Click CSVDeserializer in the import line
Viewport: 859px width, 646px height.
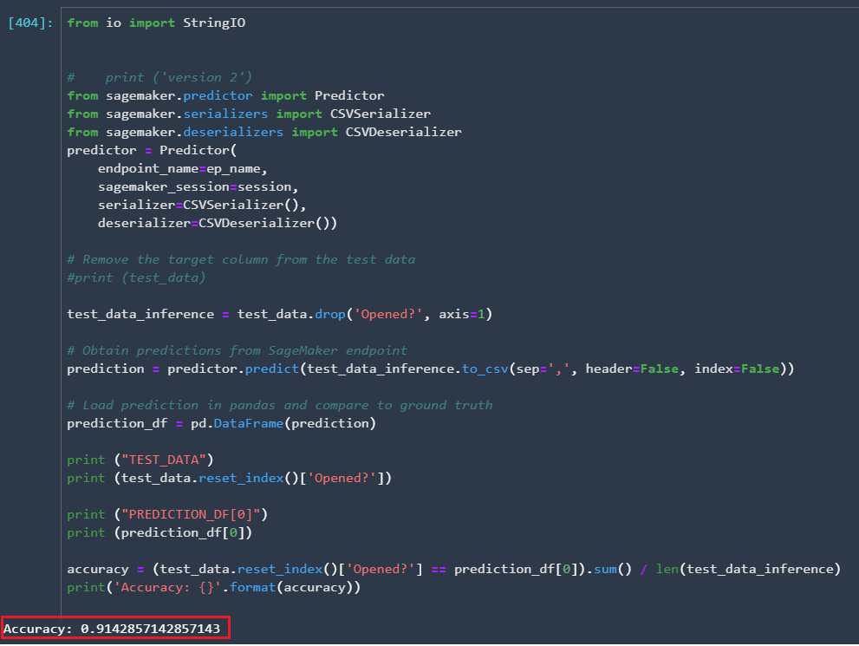[403, 132]
